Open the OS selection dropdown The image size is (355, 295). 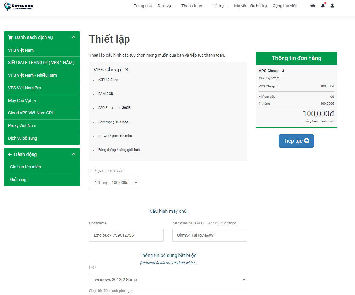(168, 279)
